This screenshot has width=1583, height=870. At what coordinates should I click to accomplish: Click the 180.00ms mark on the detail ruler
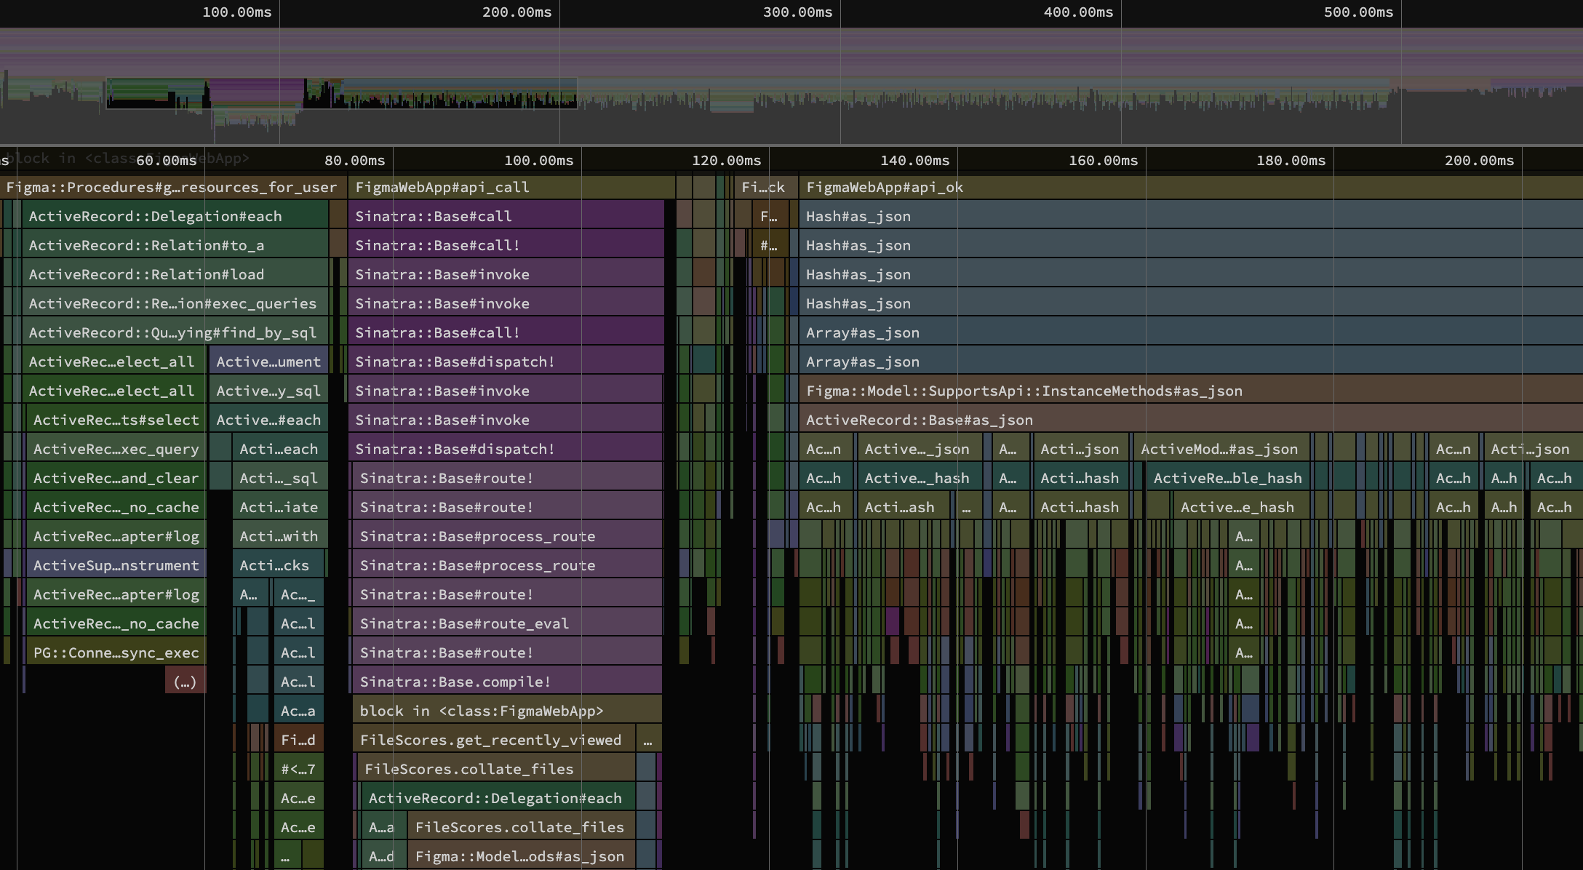pyautogui.click(x=1291, y=160)
